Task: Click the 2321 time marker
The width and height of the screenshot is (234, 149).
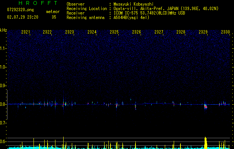Action: [x=25, y=32]
